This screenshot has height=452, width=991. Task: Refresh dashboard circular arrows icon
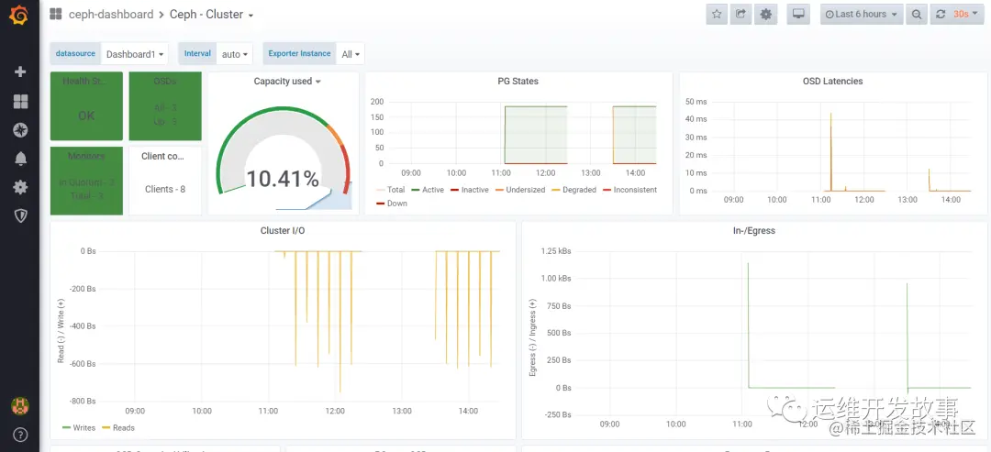941,14
